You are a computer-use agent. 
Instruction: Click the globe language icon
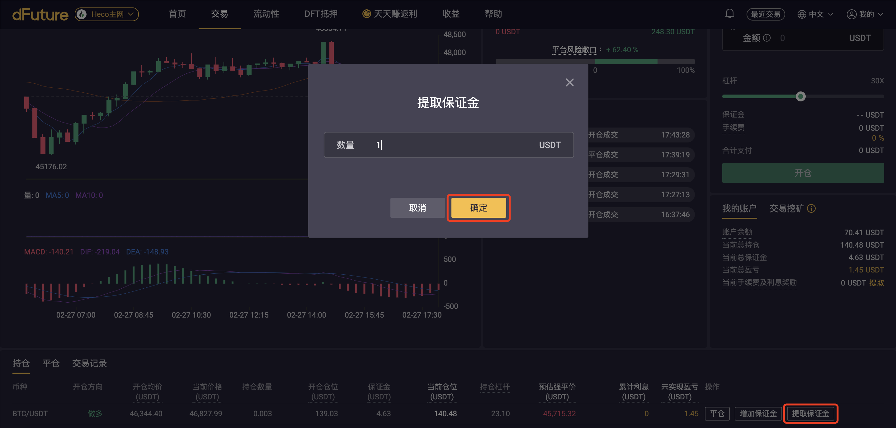(801, 14)
